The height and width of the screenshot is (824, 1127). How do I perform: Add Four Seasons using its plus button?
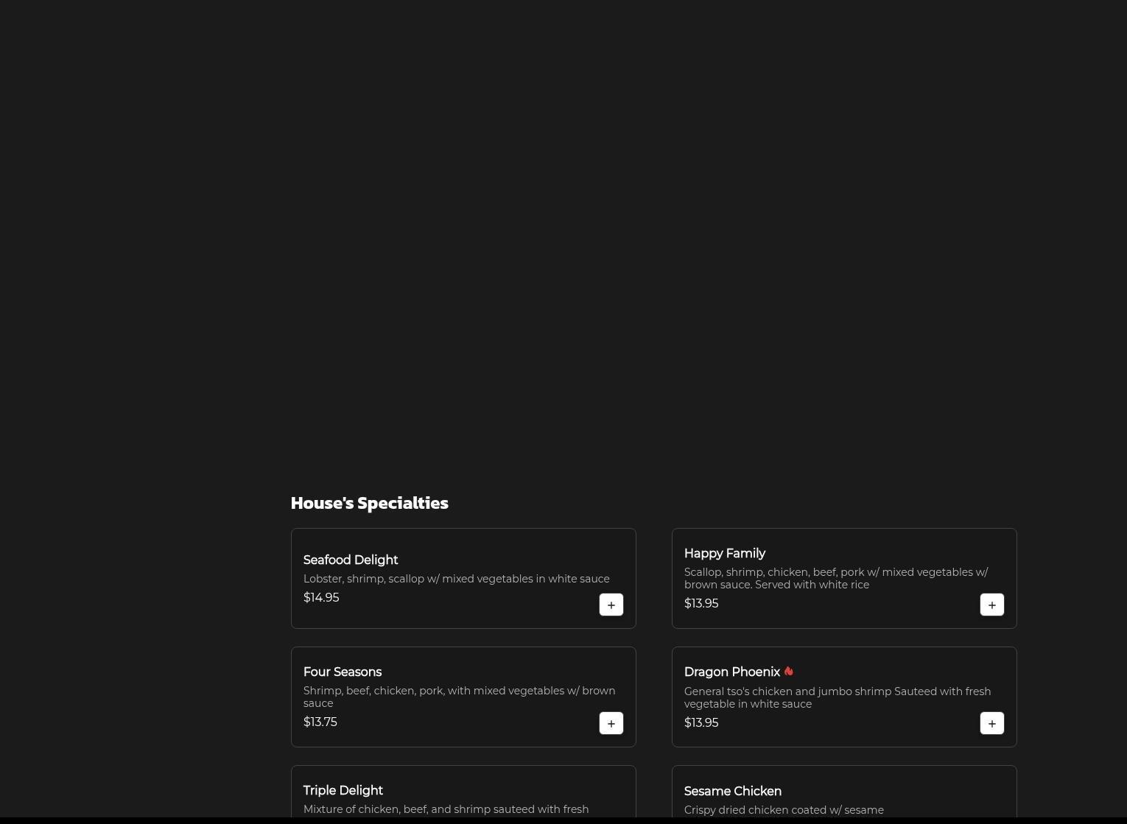[x=611, y=723]
